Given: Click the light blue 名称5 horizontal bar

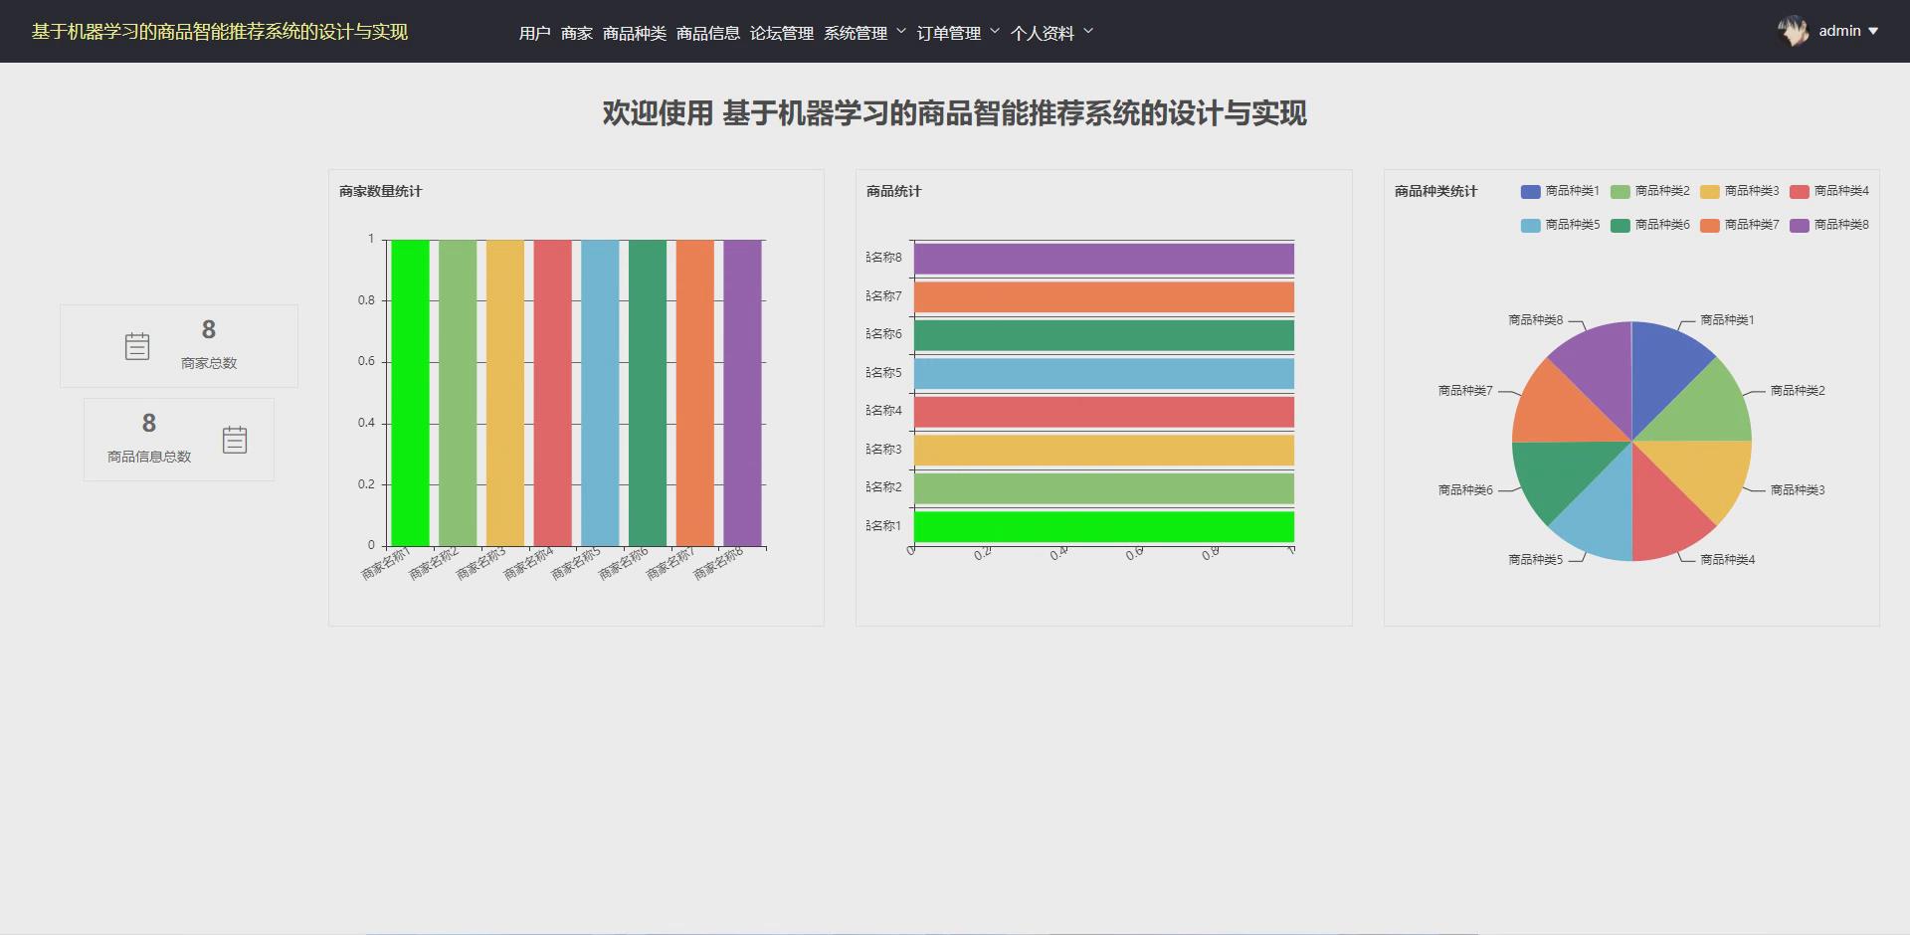Looking at the screenshot, I should (x=1104, y=374).
